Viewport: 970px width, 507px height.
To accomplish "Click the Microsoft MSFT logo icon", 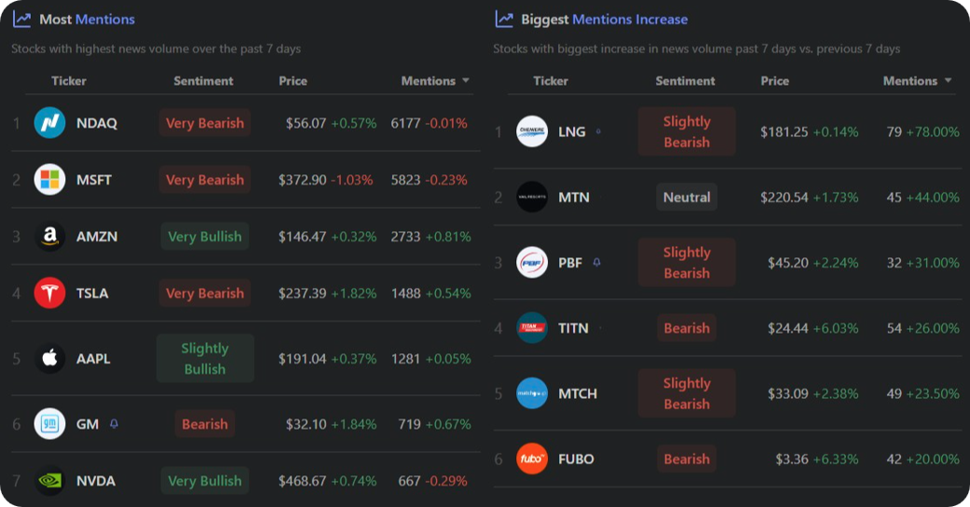I will [x=49, y=179].
